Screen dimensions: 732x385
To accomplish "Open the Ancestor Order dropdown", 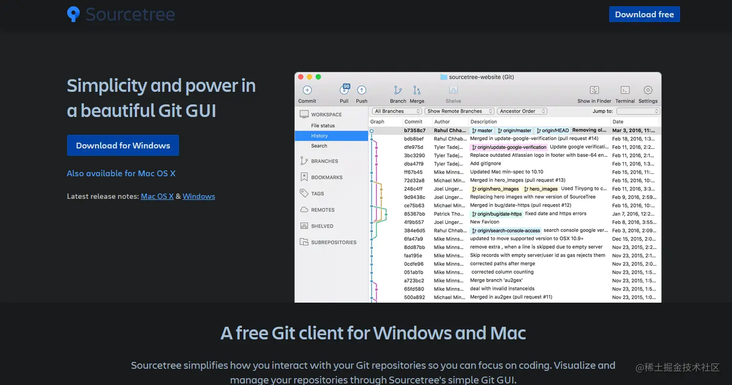I will click(522, 111).
